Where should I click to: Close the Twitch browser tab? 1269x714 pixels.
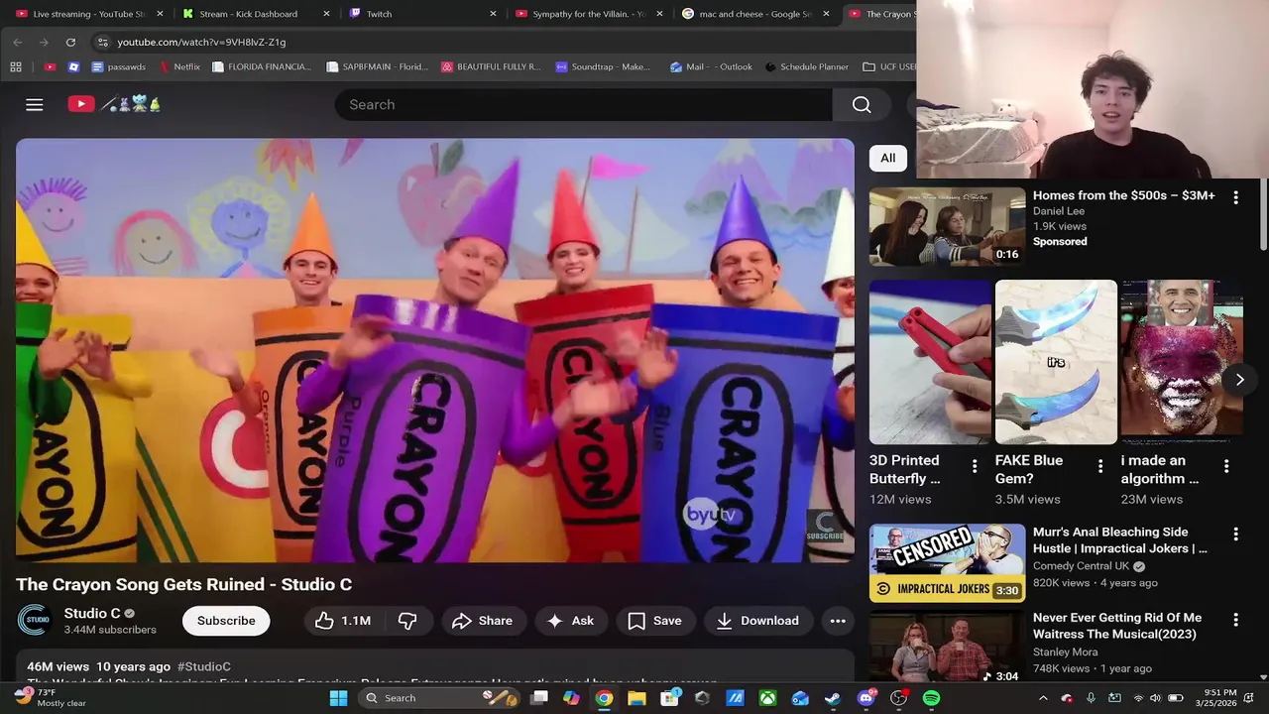[x=494, y=14]
